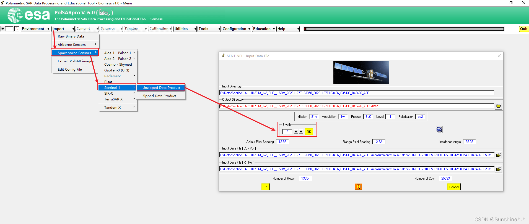Open the Process dropdown menu
This screenshot has height=224, width=529.
pyautogui.click(x=111, y=29)
